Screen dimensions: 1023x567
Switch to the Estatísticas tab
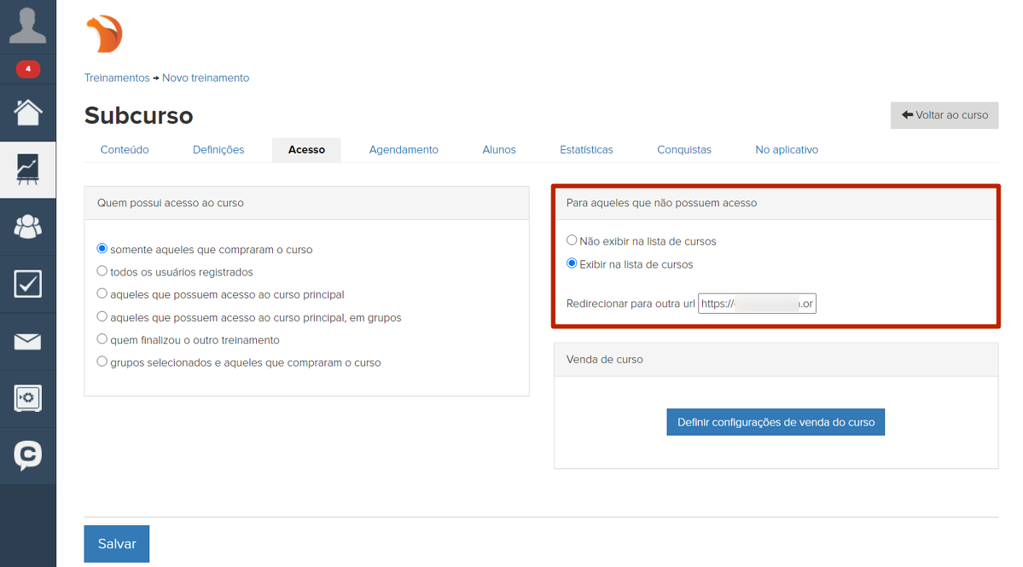(586, 150)
